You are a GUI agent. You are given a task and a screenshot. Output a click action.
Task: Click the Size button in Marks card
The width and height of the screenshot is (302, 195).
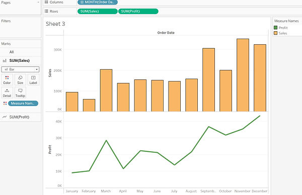[20, 79]
